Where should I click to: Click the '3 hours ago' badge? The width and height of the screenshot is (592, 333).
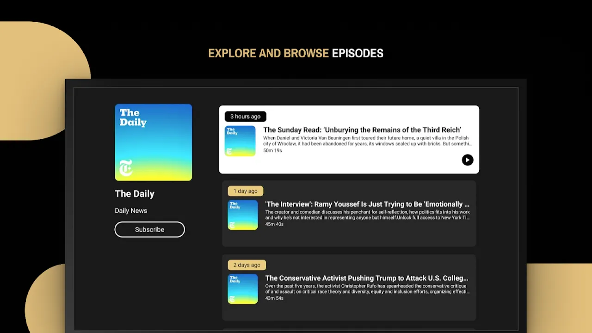tap(246, 117)
